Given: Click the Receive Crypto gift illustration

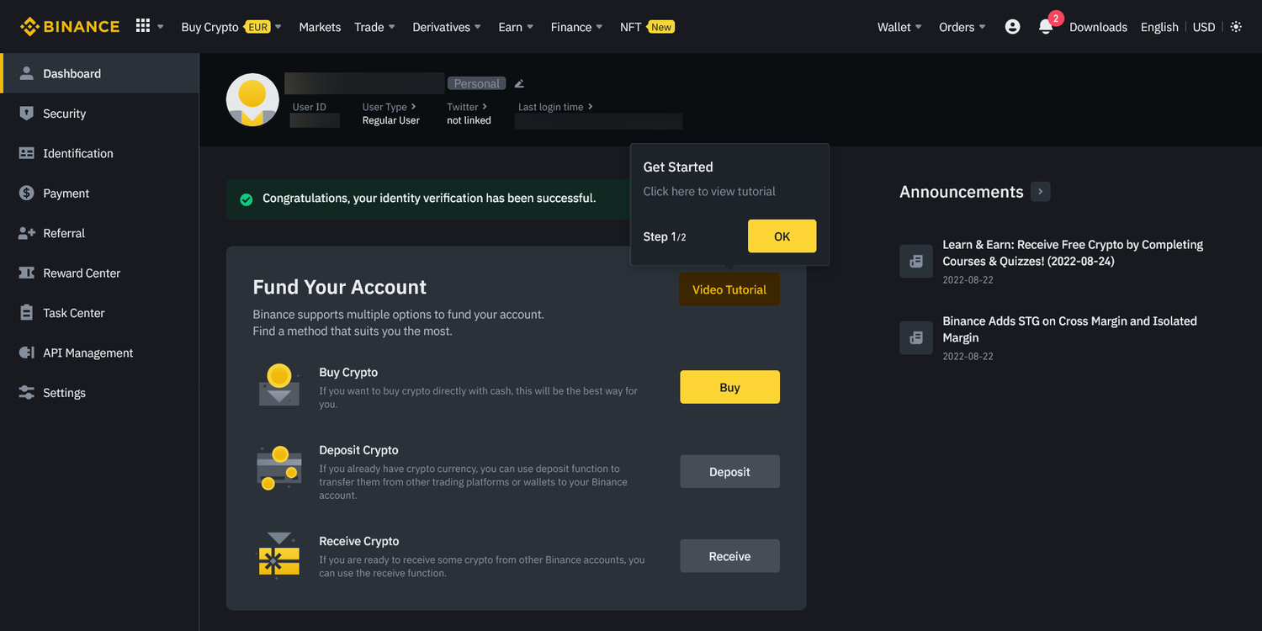Looking at the screenshot, I should point(279,555).
